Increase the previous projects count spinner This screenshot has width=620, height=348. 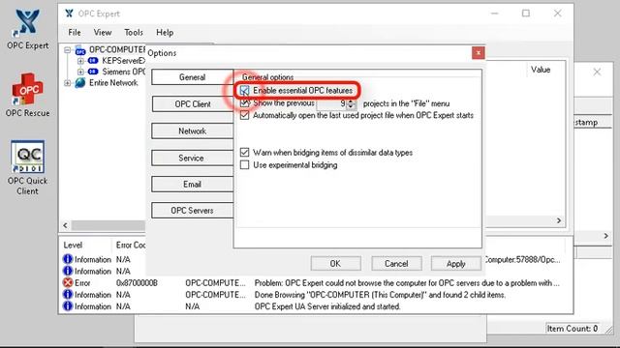coord(351,101)
